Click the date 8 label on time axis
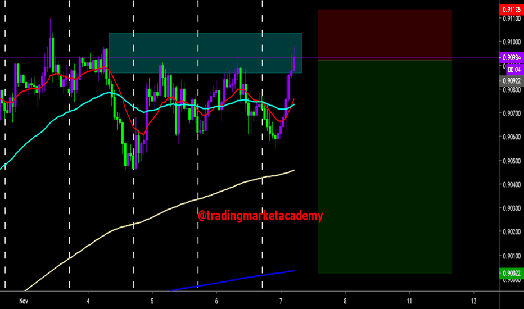 [x=345, y=301]
